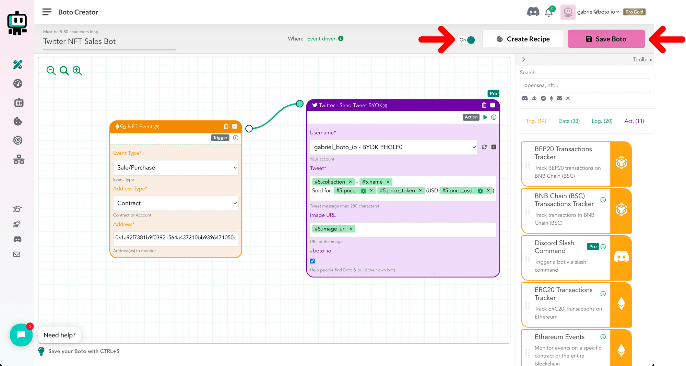
Task: Select the BEP20 Transactions Tracker card
Action: [x=576, y=164]
